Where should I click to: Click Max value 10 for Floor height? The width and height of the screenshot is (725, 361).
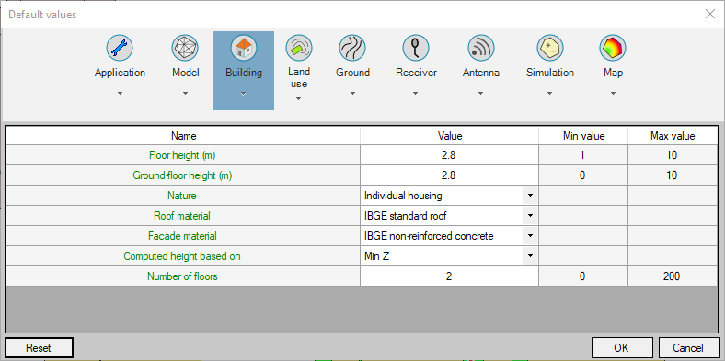673,155
